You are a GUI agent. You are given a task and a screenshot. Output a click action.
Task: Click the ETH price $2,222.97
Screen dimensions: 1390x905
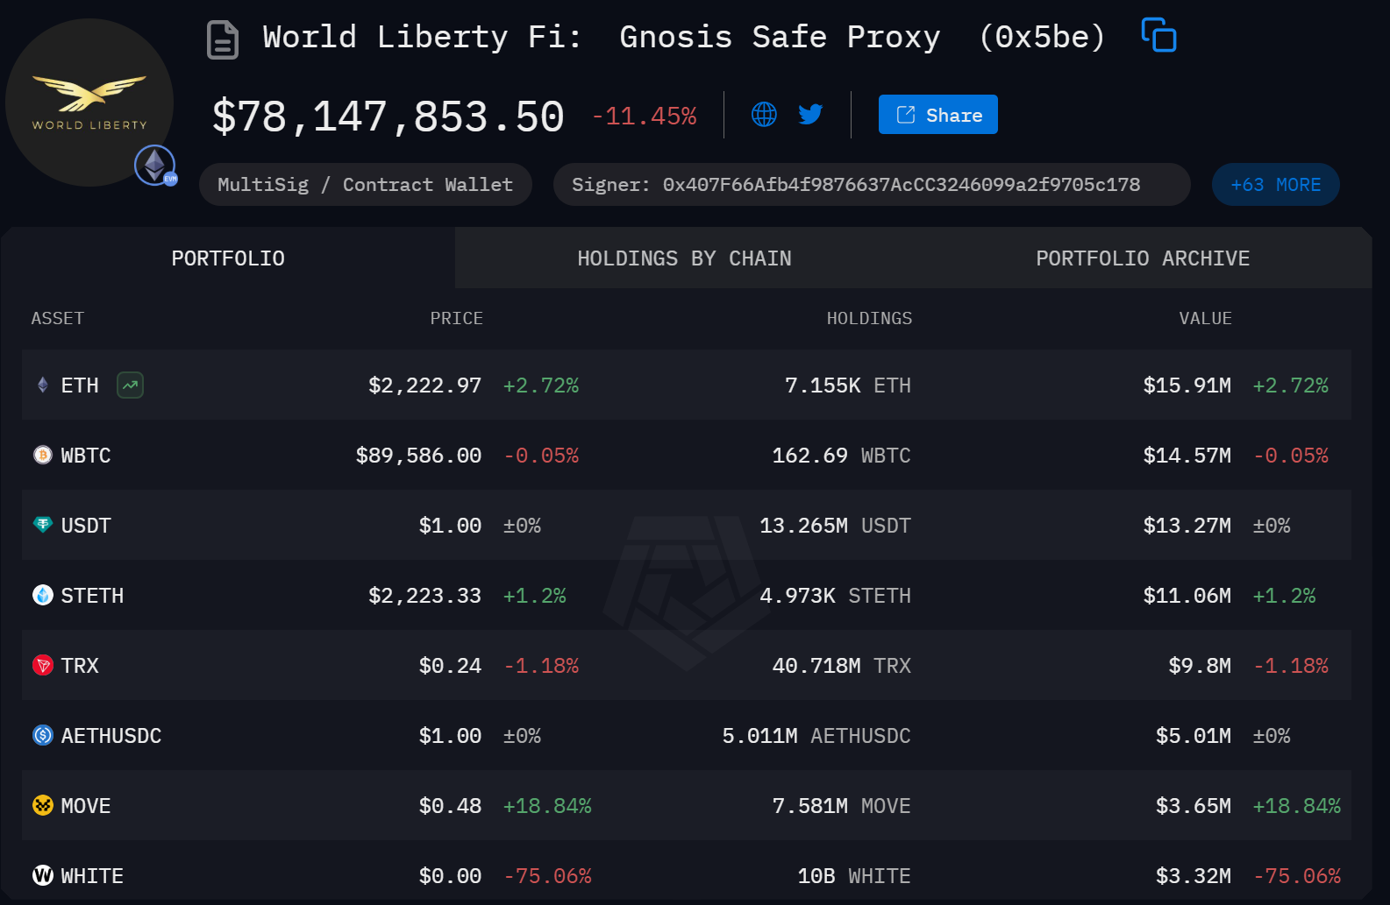point(424,385)
